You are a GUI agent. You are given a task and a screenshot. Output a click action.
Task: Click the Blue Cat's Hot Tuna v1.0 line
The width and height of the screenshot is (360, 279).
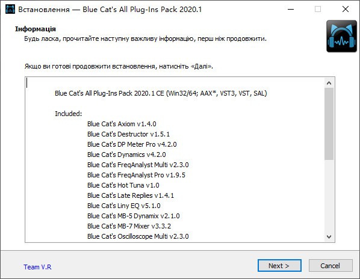(x=123, y=185)
